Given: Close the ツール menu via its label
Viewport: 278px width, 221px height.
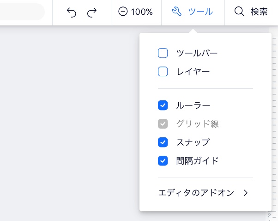Looking at the screenshot, I should 200,12.
